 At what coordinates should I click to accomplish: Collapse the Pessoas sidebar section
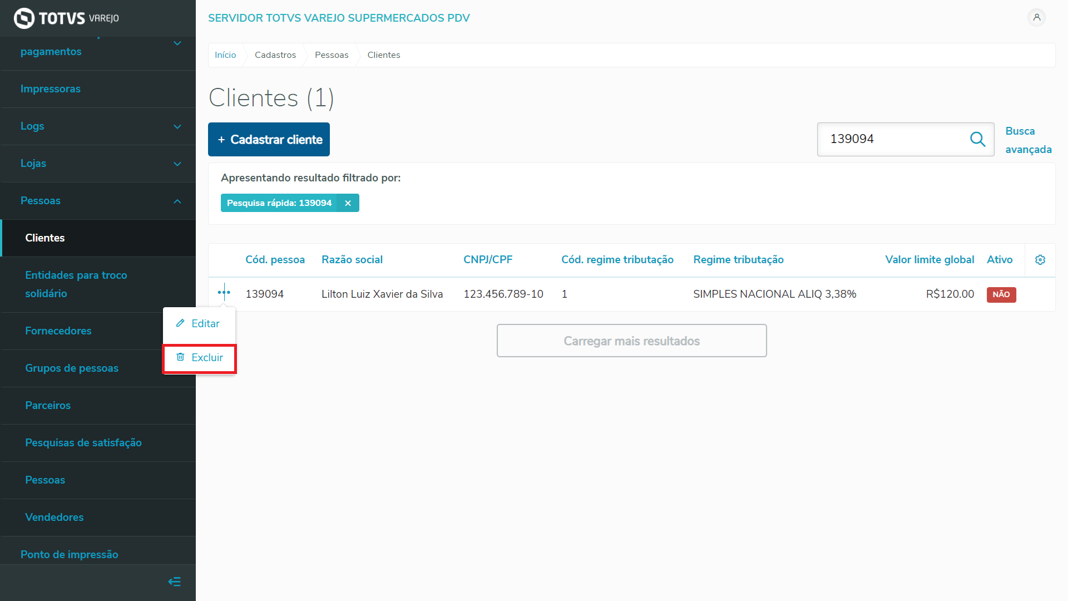[177, 201]
